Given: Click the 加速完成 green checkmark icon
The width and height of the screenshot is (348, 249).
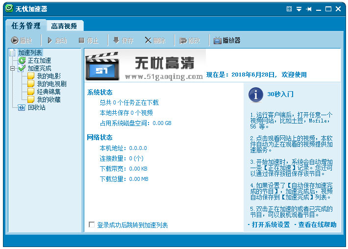Looking at the screenshot, I should click(x=22, y=68).
